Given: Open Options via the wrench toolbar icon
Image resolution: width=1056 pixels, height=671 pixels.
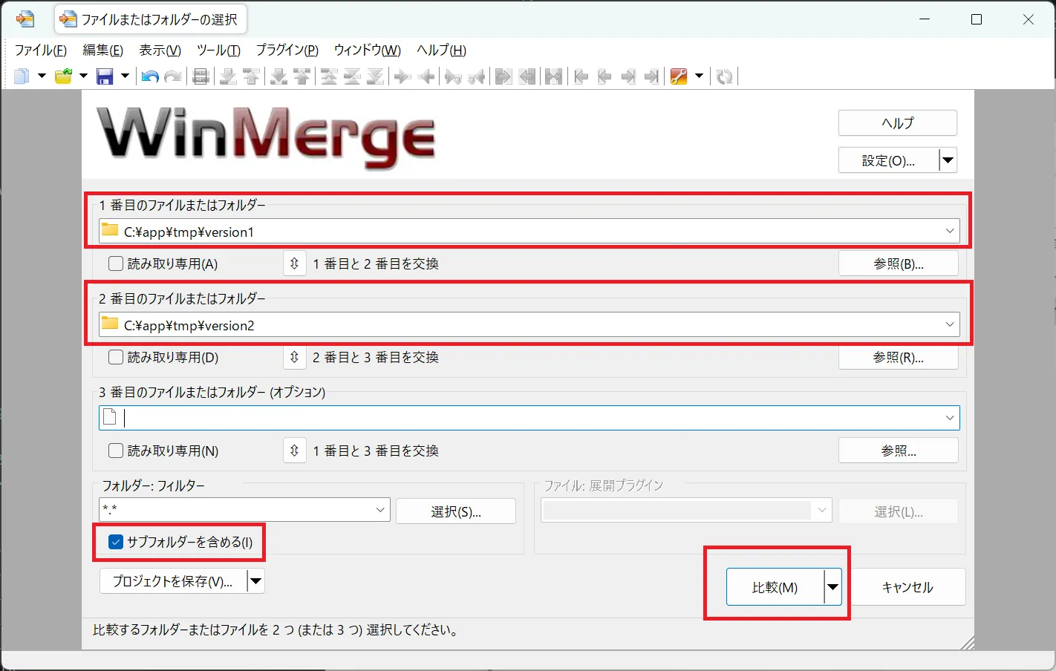Looking at the screenshot, I should [679, 76].
